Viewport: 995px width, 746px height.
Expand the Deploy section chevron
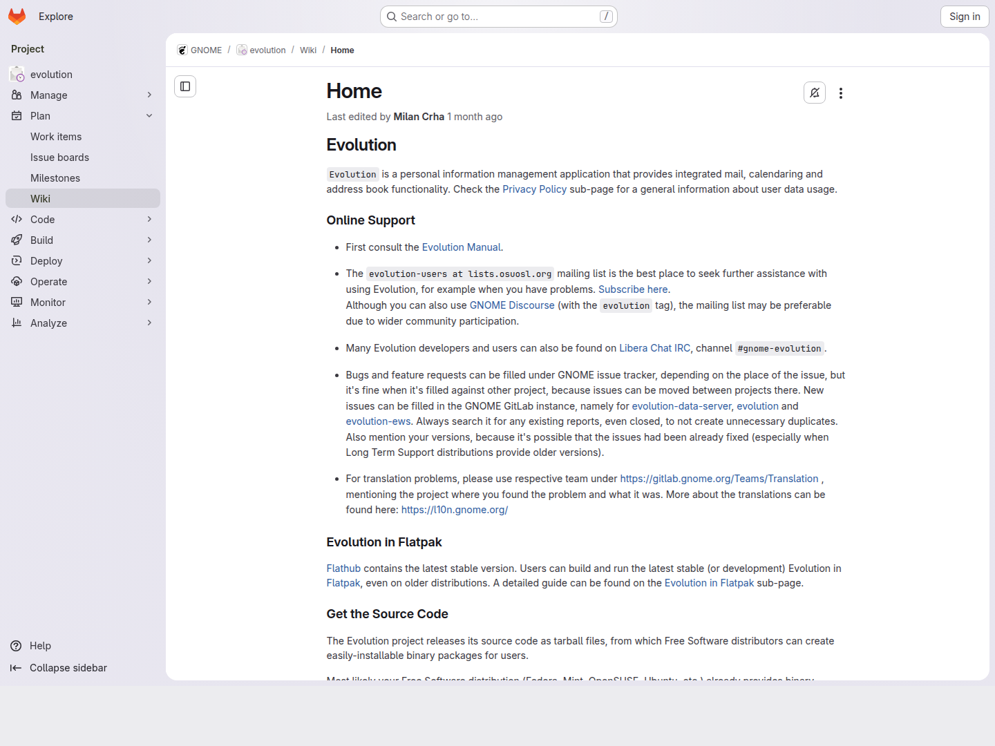pos(149,261)
